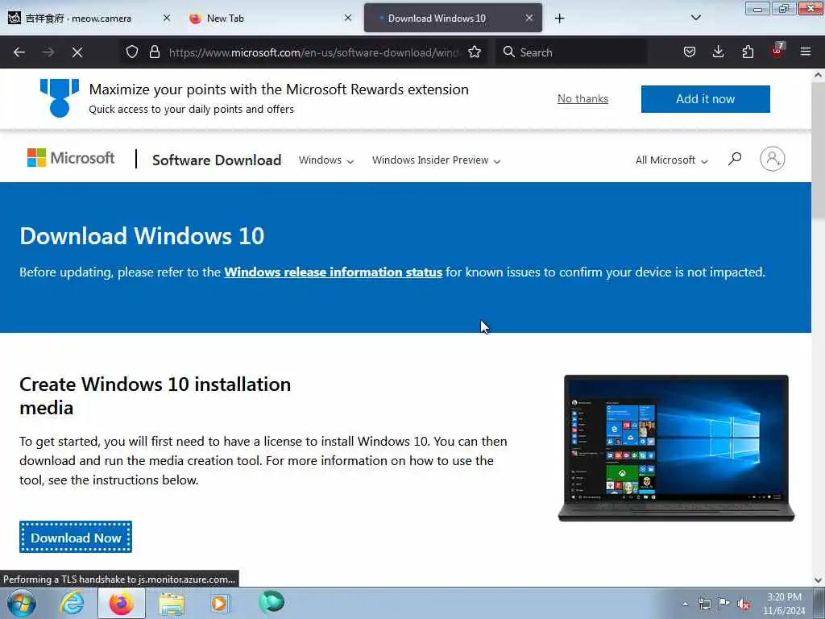The image size is (825, 619).
Task: Sign in via account avatar icon
Action: [x=773, y=159]
